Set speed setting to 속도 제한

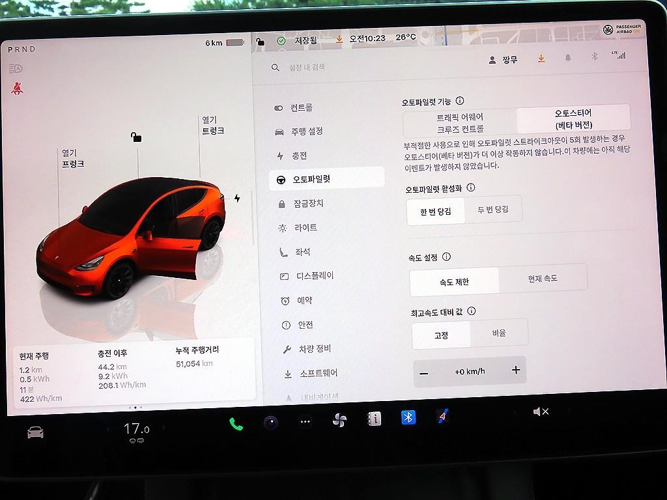tap(454, 281)
